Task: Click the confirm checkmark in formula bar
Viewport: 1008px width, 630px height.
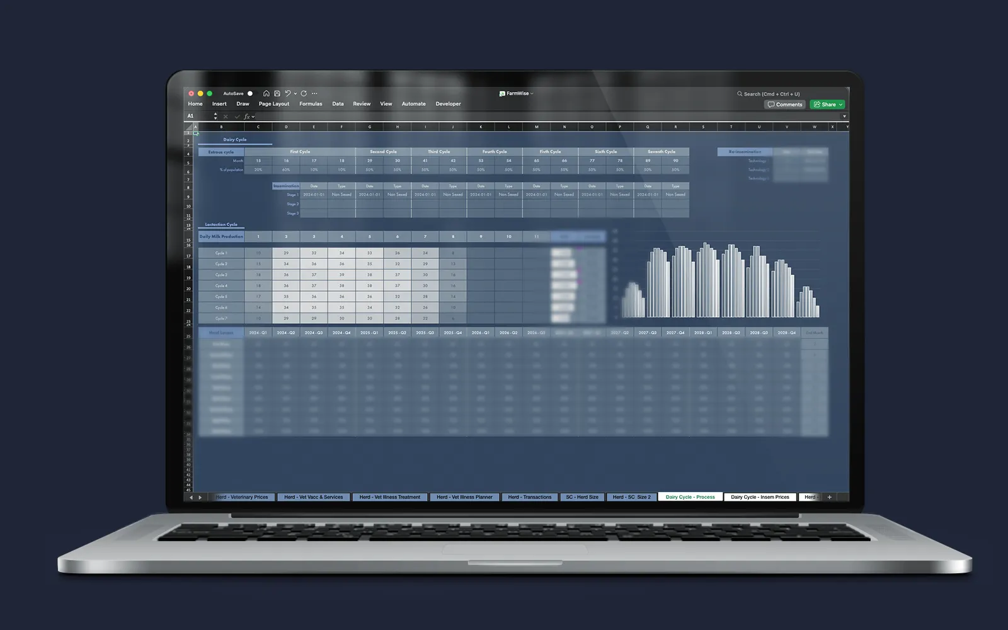Action: [x=237, y=117]
